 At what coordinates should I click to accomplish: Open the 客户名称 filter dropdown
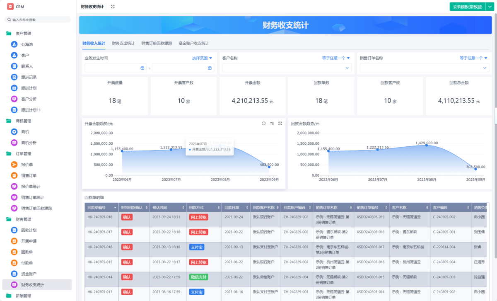[286, 68]
